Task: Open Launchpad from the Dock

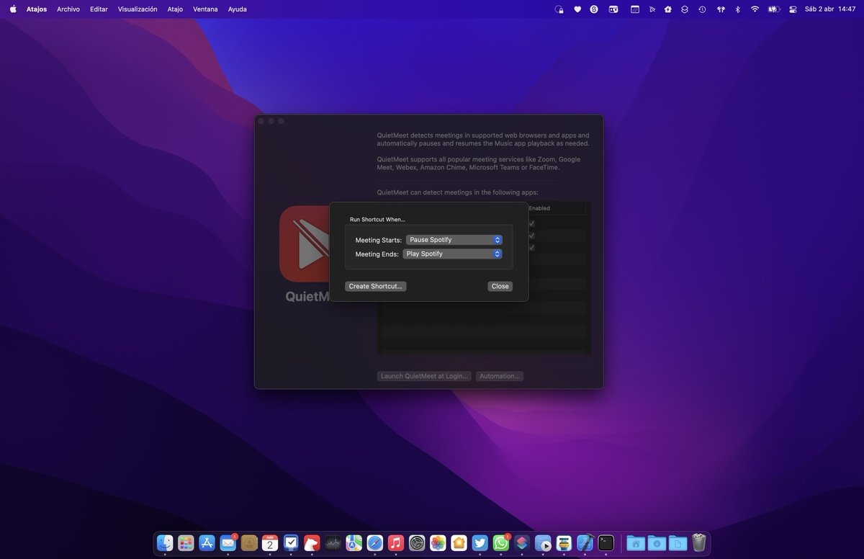Action: coord(186,542)
